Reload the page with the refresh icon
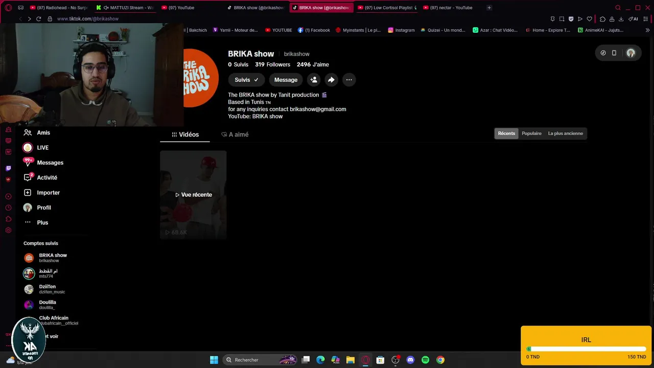654x368 pixels. [38, 19]
